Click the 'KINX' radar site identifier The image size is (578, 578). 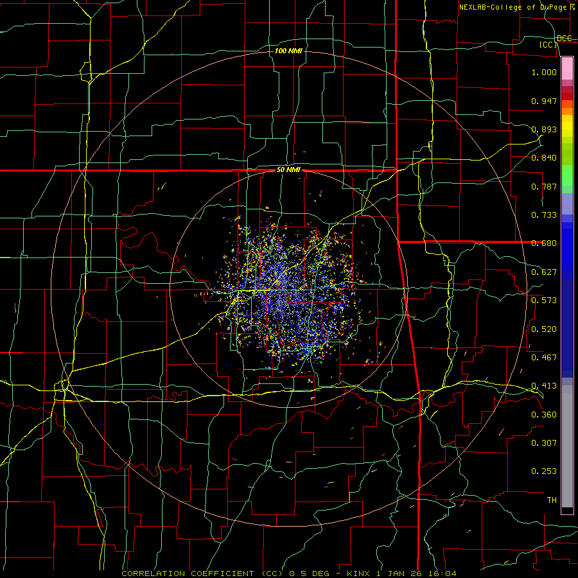click(360, 574)
